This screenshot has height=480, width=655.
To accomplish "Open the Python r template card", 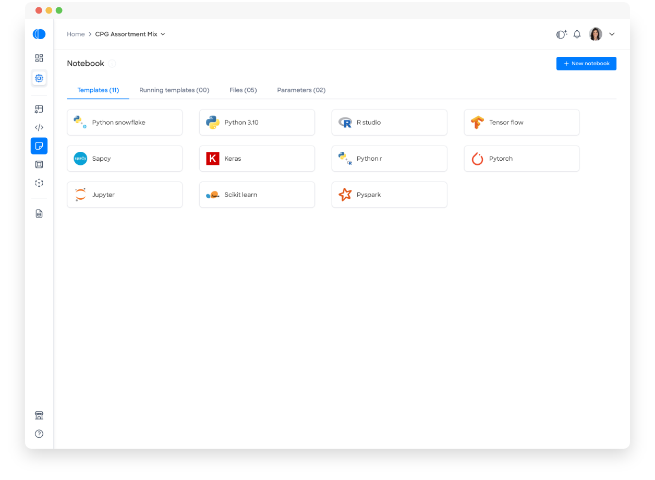I will pos(390,159).
